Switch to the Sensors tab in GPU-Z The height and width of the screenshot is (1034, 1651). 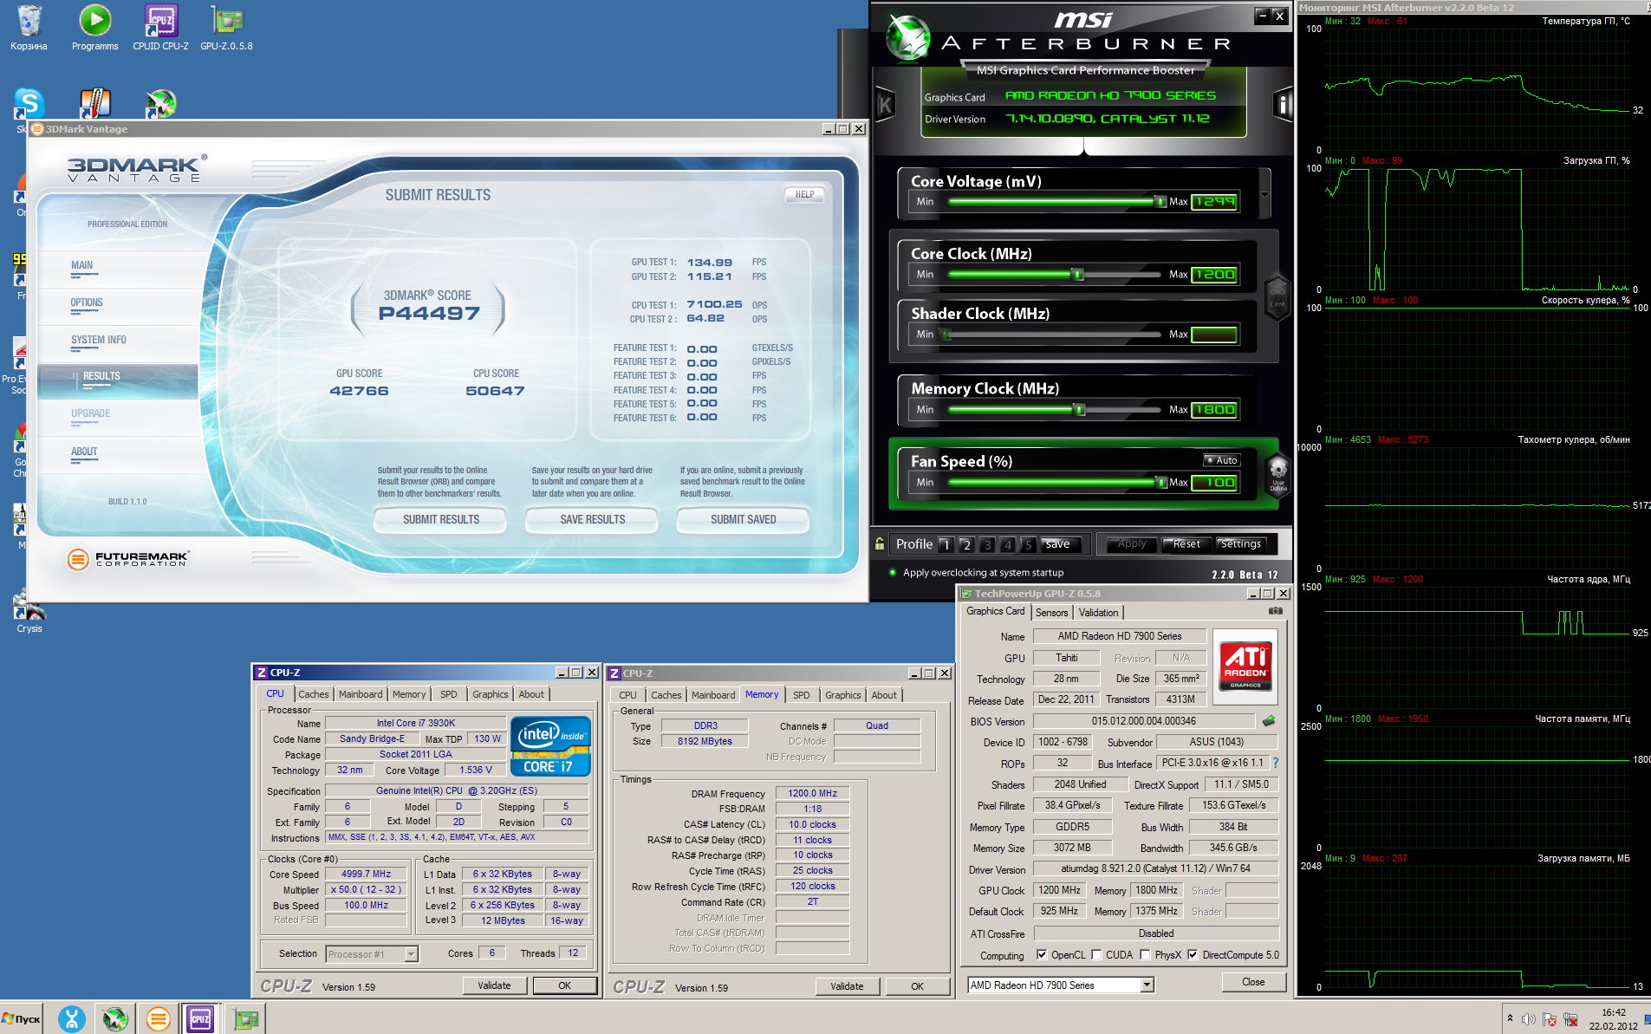[1051, 613]
